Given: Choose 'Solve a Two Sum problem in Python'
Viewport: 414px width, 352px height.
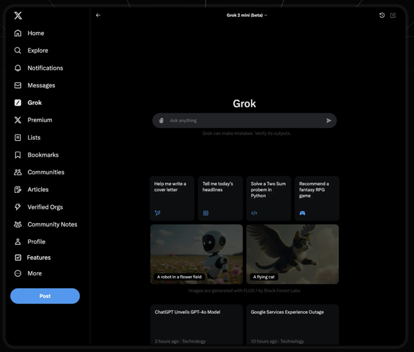Looking at the screenshot, I should click(268, 198).
